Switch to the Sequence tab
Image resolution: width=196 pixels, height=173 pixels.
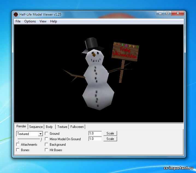pyautogui.click(x=36, y=127)
